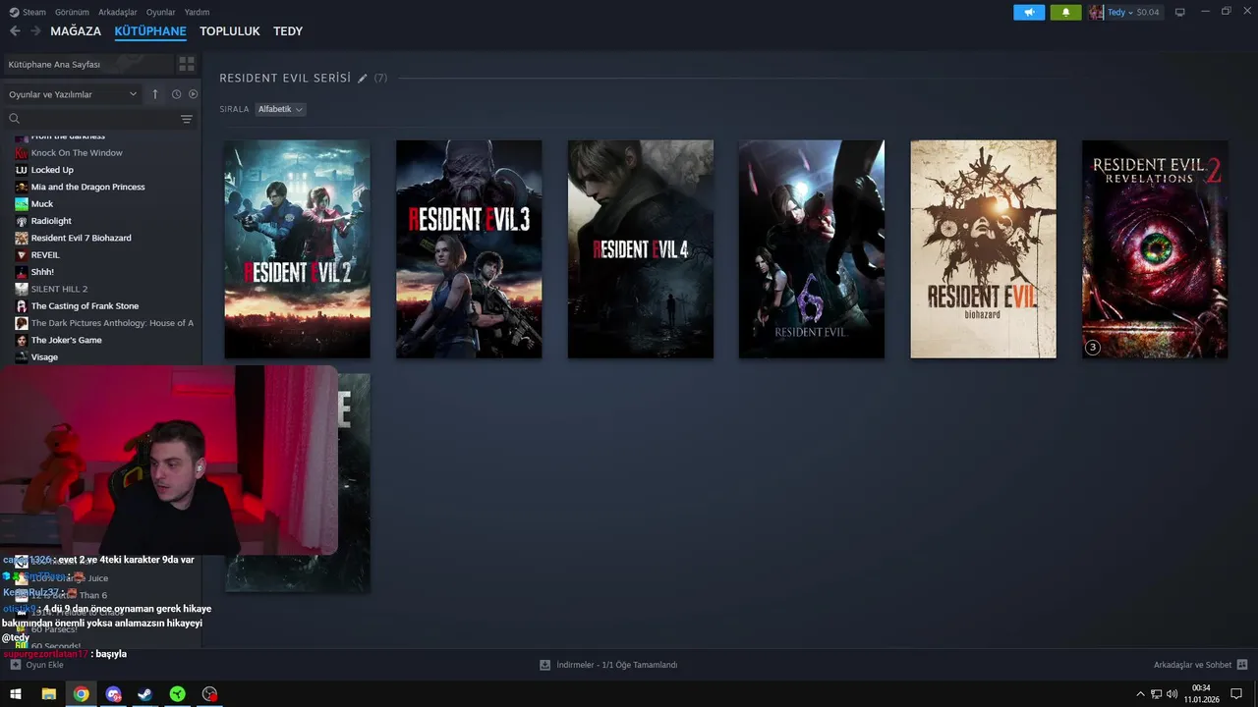
Task: Open Resident Evil 2 cover
Action: pyautogui.click(x=298, y=249)
